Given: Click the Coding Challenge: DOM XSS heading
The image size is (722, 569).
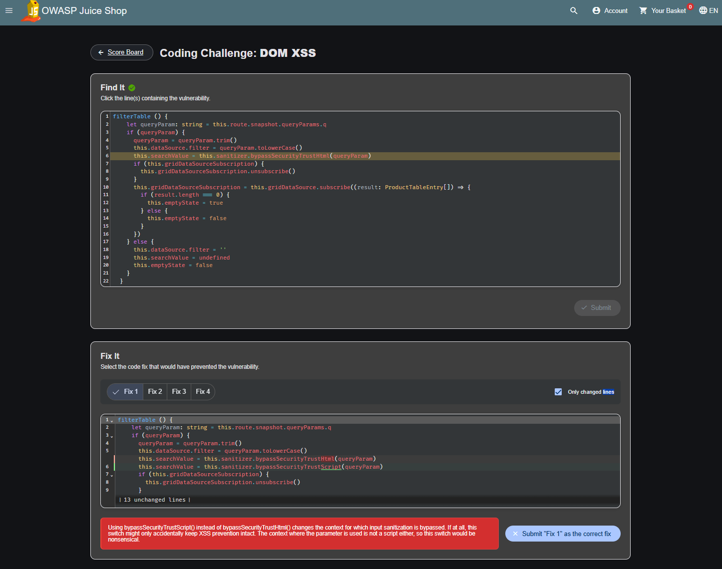Looking at the screenshot, I should click(238, 53).
